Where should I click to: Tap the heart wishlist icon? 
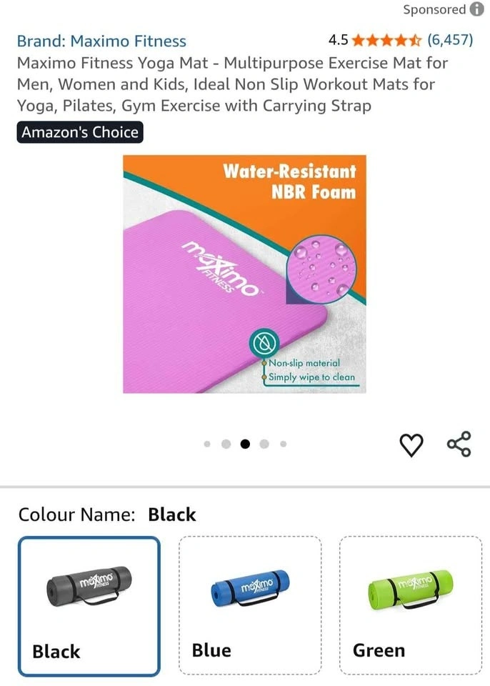click(411, 444)
